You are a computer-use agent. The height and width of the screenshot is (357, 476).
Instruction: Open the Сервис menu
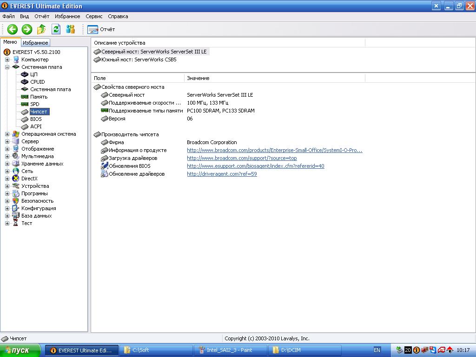click(94, 16)
